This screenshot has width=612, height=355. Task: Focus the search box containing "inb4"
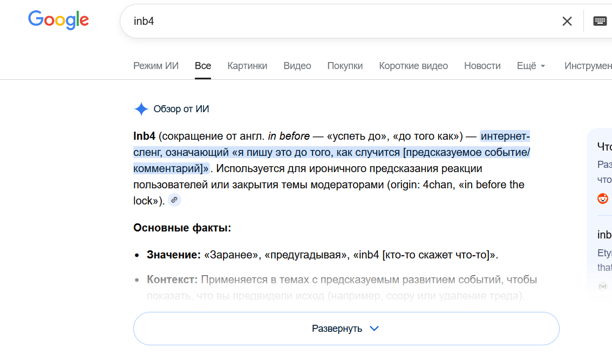[x=335, y=21]
